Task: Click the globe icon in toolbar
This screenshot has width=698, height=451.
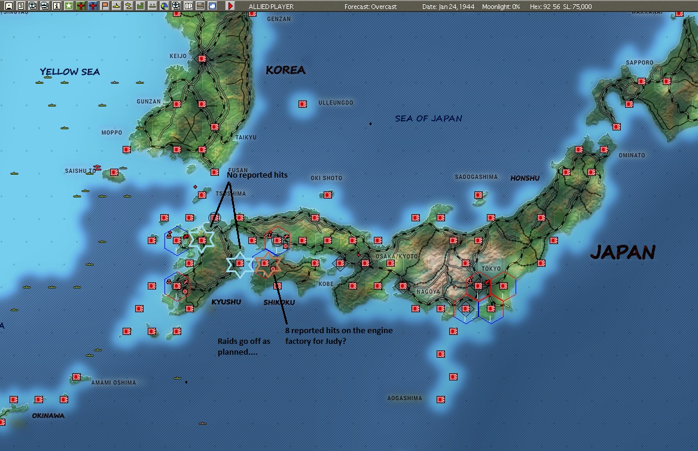Action: [x=164, y=6]
